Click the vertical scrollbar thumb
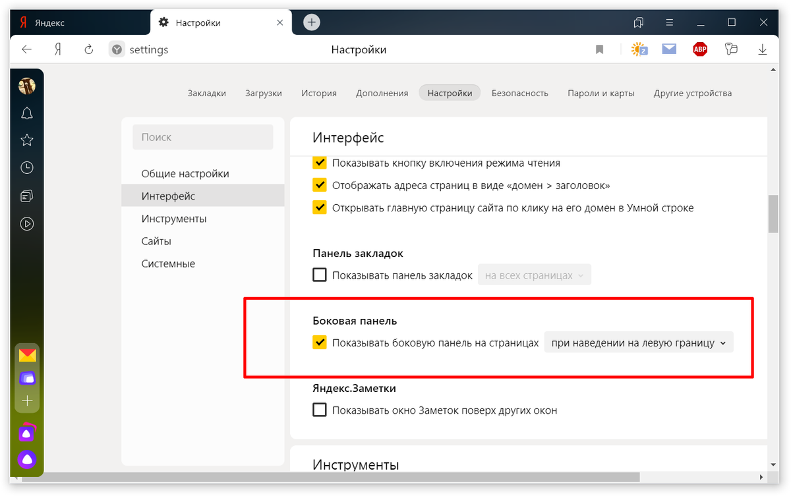 click(774, 214)
